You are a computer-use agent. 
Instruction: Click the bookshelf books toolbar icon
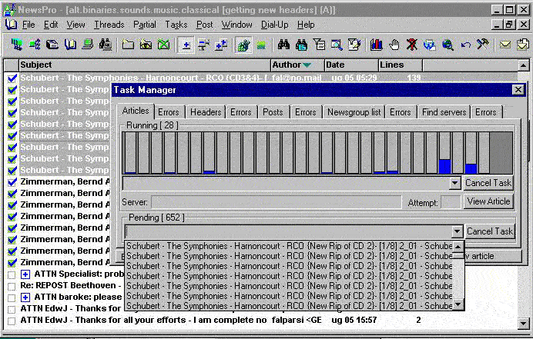(x=377, y=45)
